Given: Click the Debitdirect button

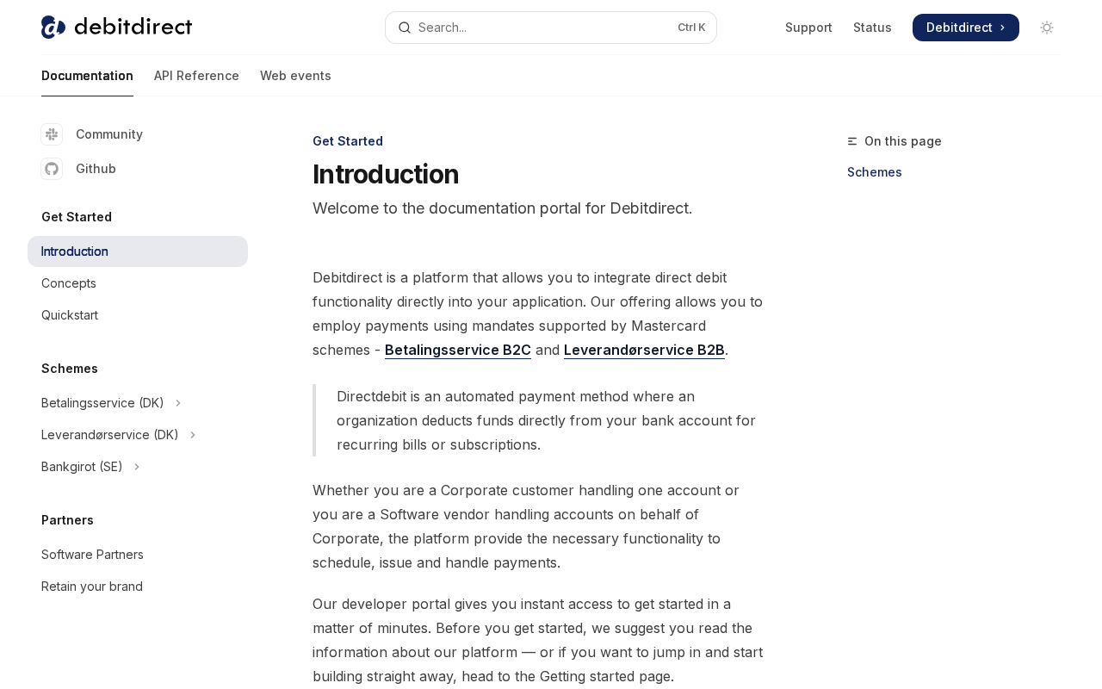Looking at the screenshot, I should coord(966,28).
